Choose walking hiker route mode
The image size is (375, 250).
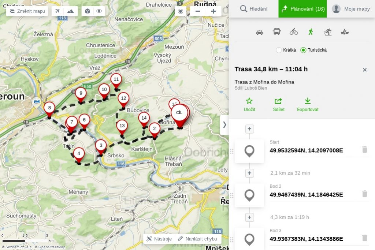[x=311, y=31]
